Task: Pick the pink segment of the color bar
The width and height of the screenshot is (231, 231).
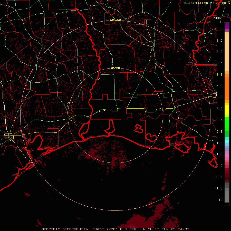Action: (x=227, y=155)
